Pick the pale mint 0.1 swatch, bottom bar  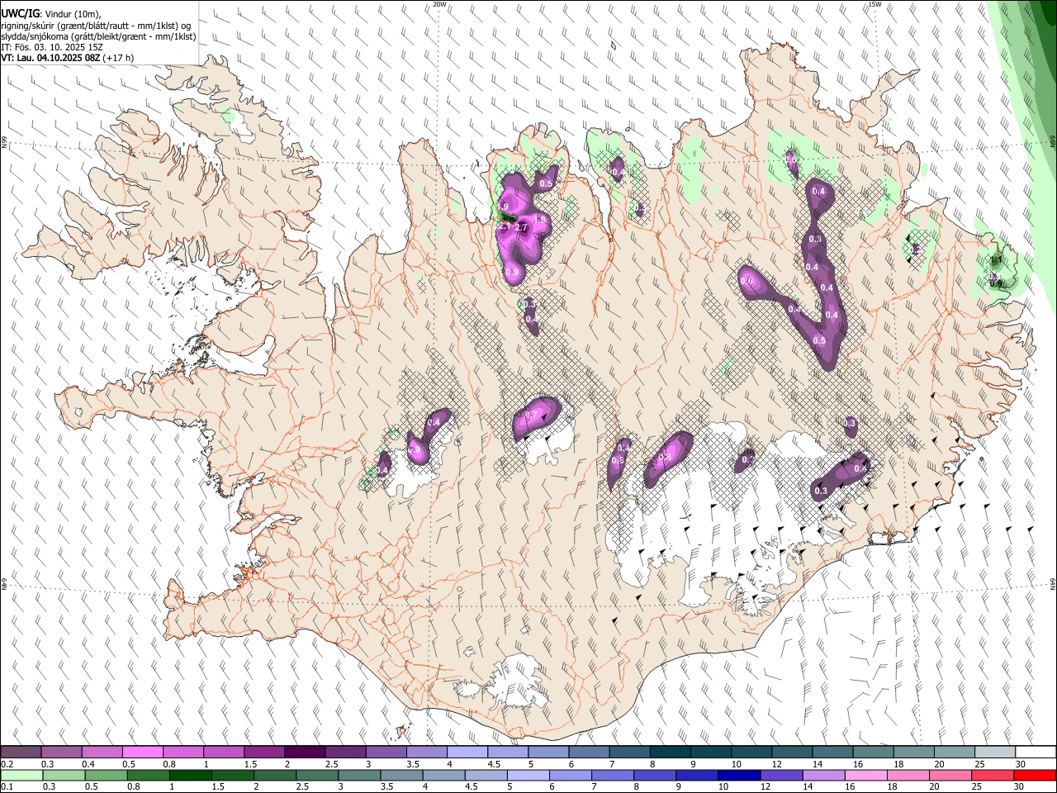[x=22, y=775]
